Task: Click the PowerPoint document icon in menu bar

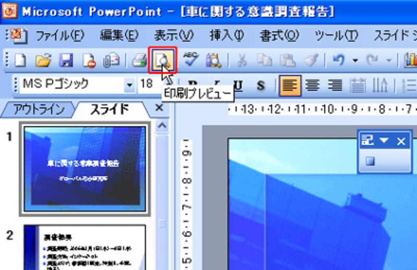Action: tap(19, 35)
